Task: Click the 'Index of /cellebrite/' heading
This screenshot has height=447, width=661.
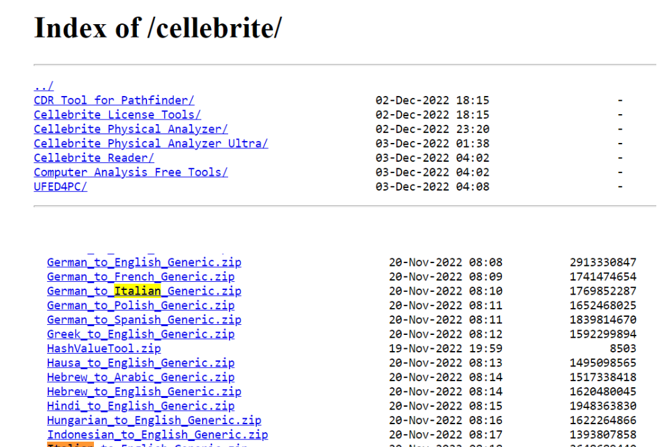Action: click(x=158, y=28)
